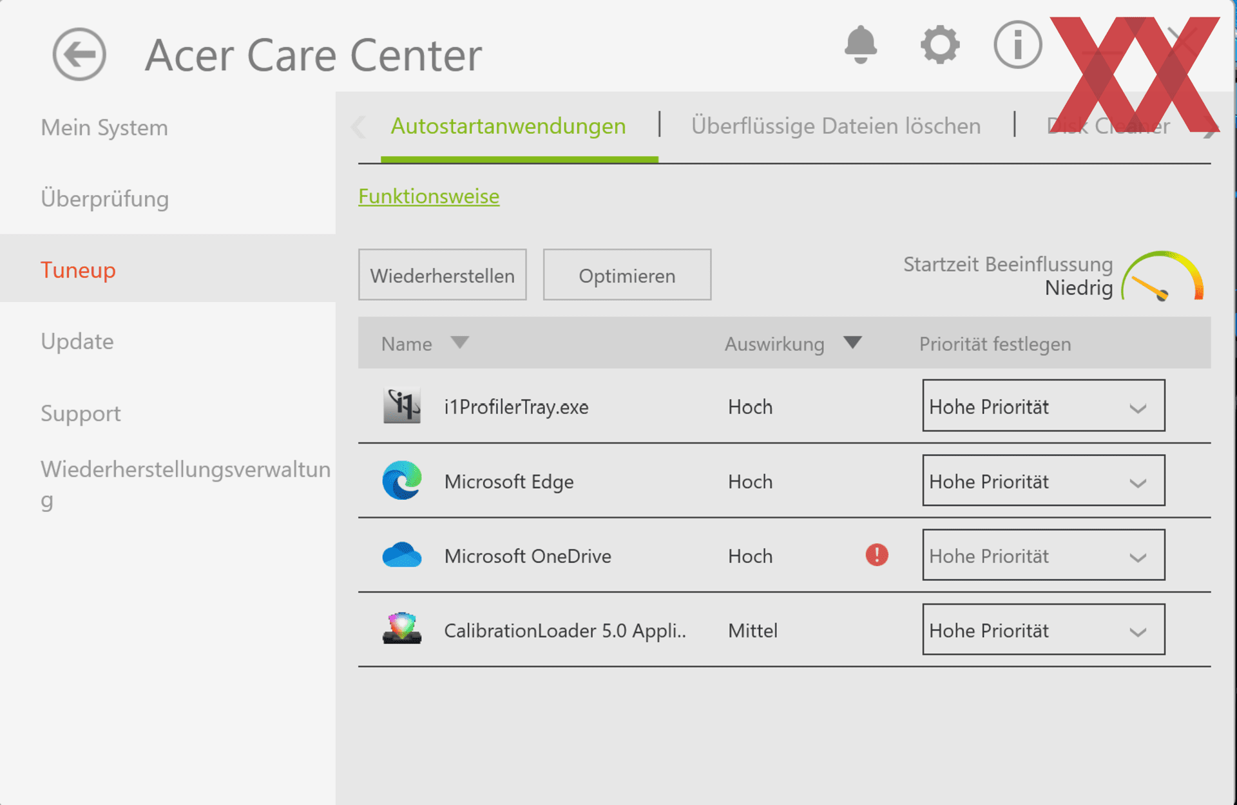Viewport: 1237px width, 805px height.
Task: Click the Microsoft OneDrive cloud icon
Action: [x=402, y=554]
